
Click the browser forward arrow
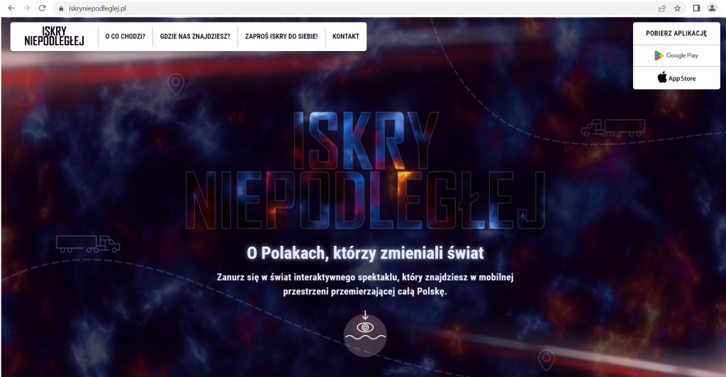click(x=26, y=9)
